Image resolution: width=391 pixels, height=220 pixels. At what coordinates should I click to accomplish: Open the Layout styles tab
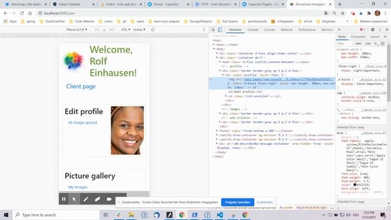point(375,37)
